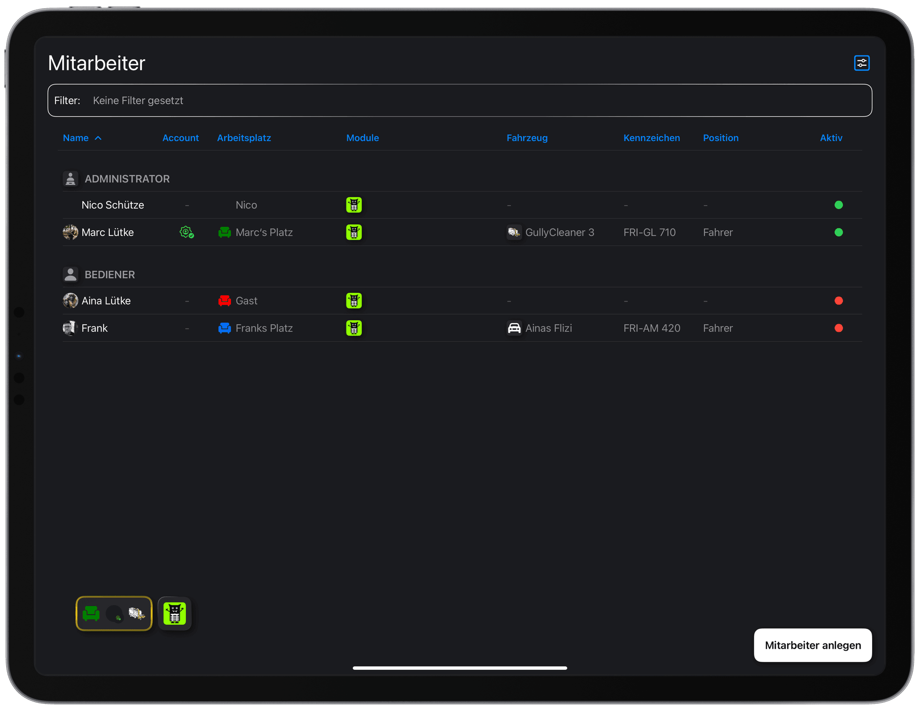This screenshot has width=920, height=712.
Task: Click vehicle icon in bottom dock
Action: pos(137,613)
